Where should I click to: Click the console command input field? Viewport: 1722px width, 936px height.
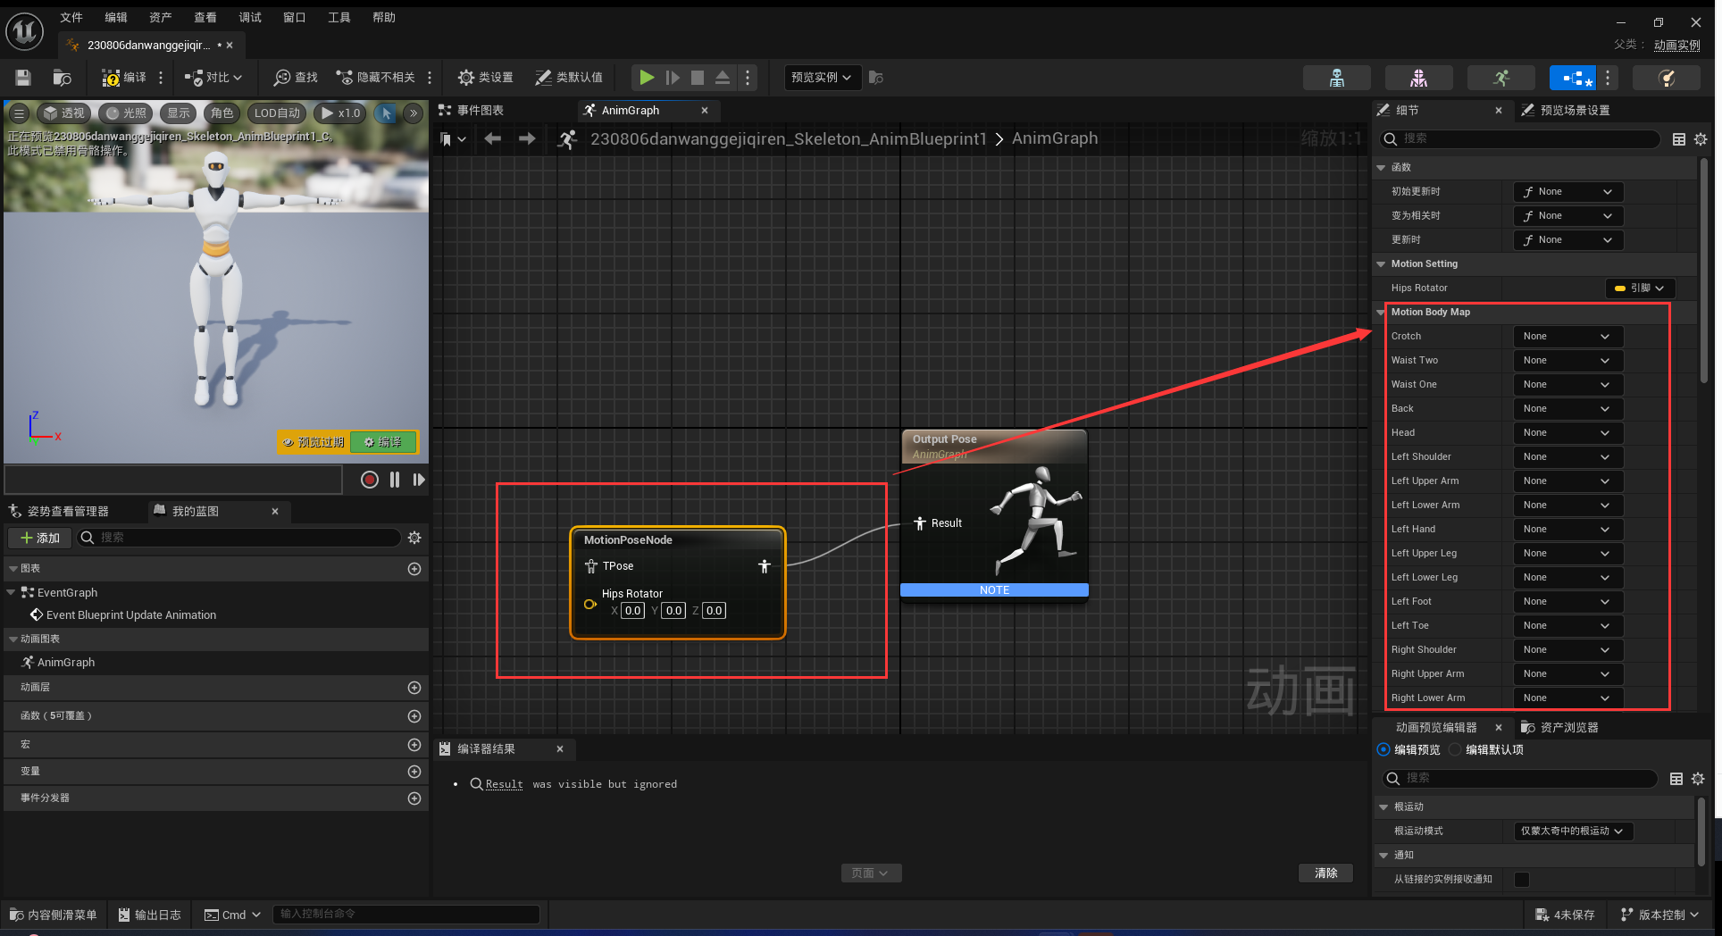pyautogui.click(x=405, y=914)
